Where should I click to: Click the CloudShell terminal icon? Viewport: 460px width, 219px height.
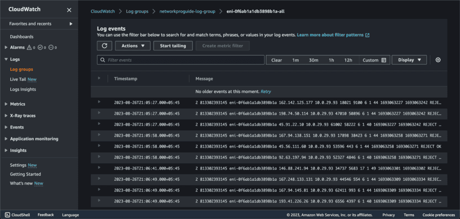pyautogui.click(x=8, y=215)
